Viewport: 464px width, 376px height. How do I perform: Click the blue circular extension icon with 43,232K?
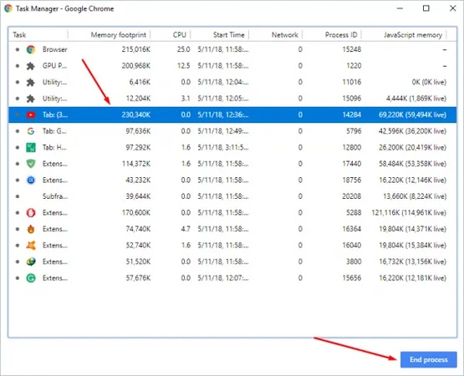(31, 180)
